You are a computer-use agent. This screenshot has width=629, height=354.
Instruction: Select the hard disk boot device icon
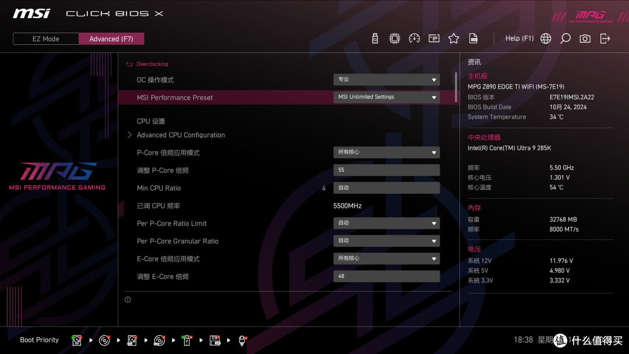[77, 341]
